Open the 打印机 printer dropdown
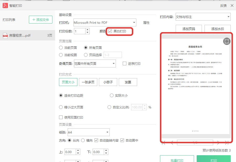Screen dimensions: 236x162 105,23
